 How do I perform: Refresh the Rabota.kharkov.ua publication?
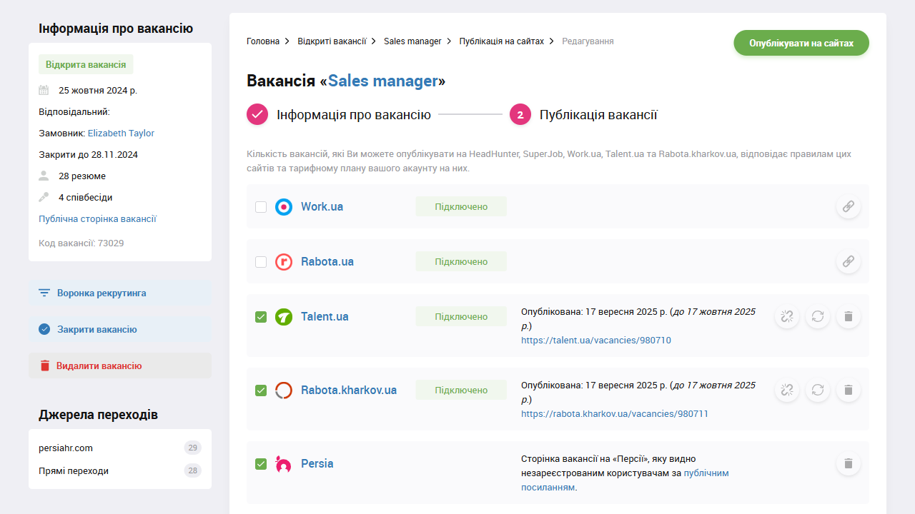click(x=817, y=390)
